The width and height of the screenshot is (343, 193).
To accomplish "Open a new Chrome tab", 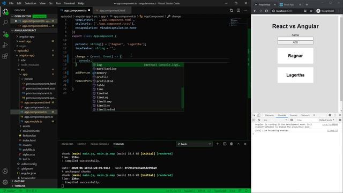I will (307, 5).
